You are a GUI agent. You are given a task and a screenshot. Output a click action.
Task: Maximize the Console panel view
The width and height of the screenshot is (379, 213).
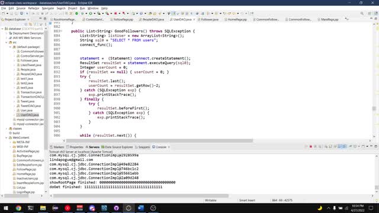(x=376, y=146)
